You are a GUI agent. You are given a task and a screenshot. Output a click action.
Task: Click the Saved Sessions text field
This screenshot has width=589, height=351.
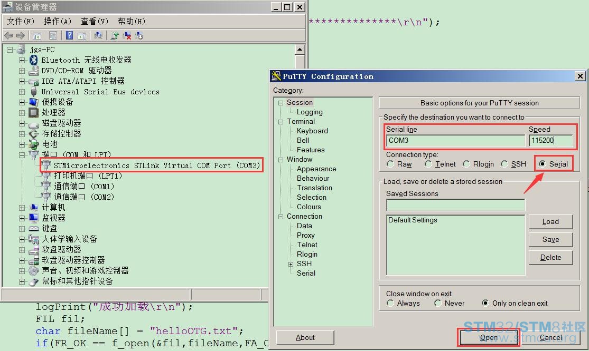coord(456,205)
